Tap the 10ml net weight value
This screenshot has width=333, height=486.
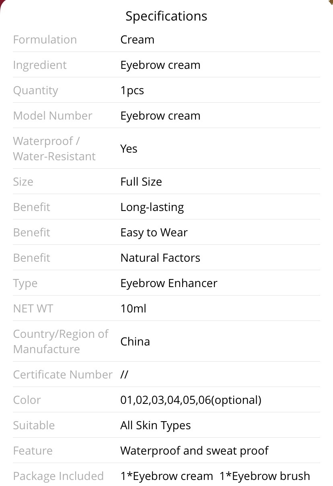coord(133,308)
